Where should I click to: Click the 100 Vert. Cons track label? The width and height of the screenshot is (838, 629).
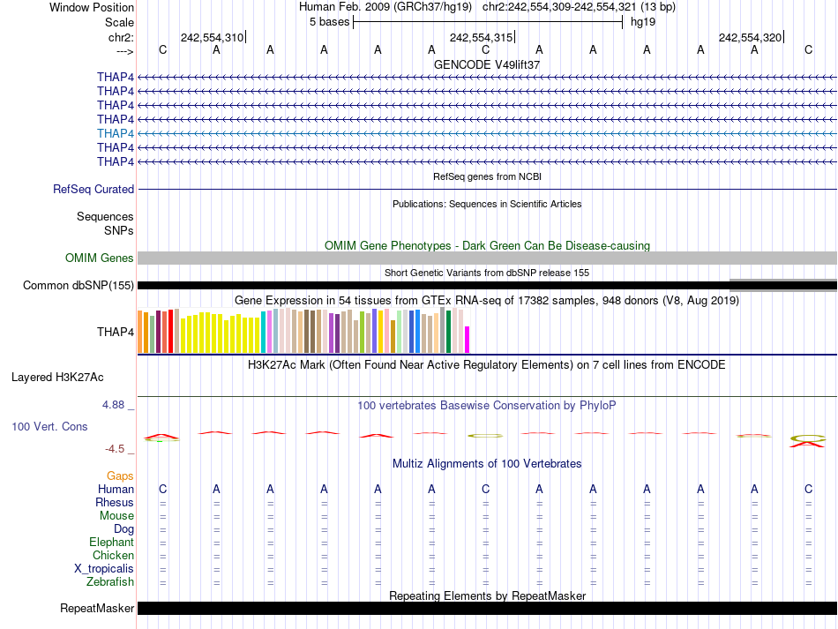[49, 426]
